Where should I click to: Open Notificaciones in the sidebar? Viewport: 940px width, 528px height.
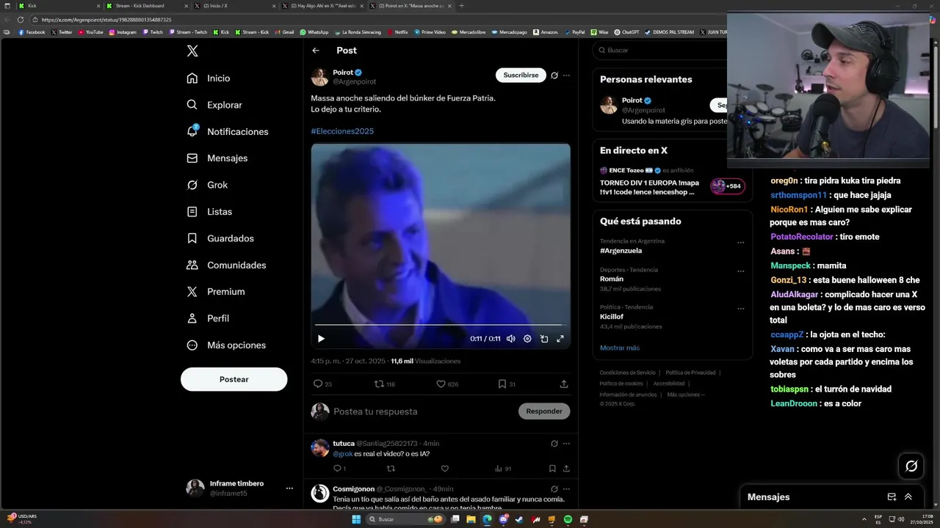click(x=227, y=132)
